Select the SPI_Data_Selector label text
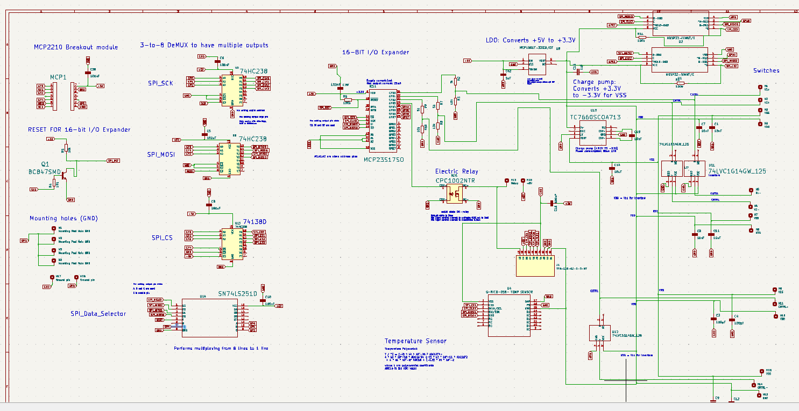 (x=98, y=313)
